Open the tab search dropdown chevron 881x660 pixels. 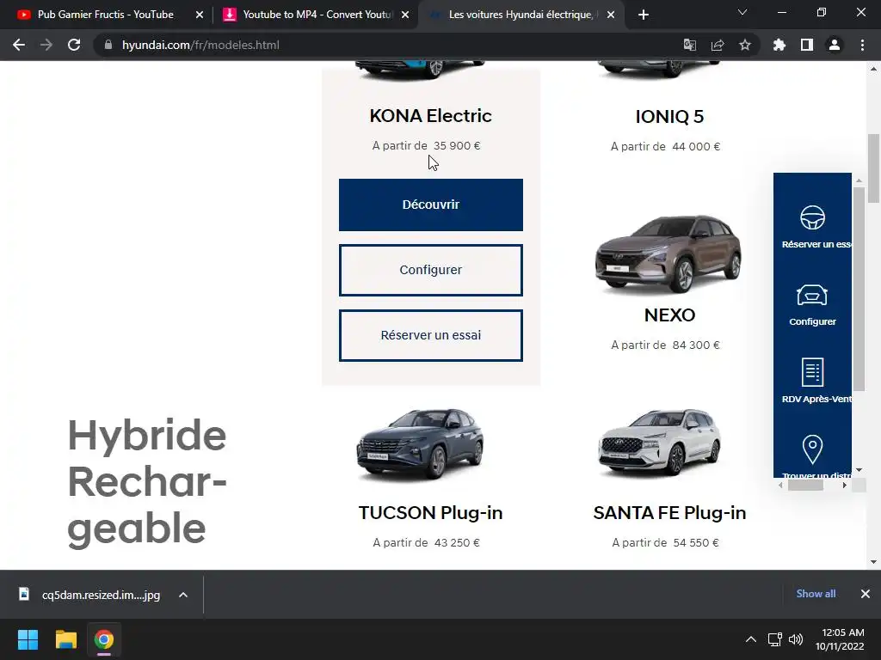742,12
